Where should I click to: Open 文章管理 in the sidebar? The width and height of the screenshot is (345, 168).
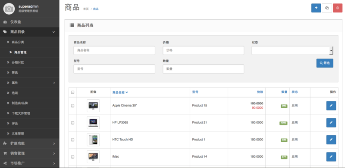tap(29, 134)
